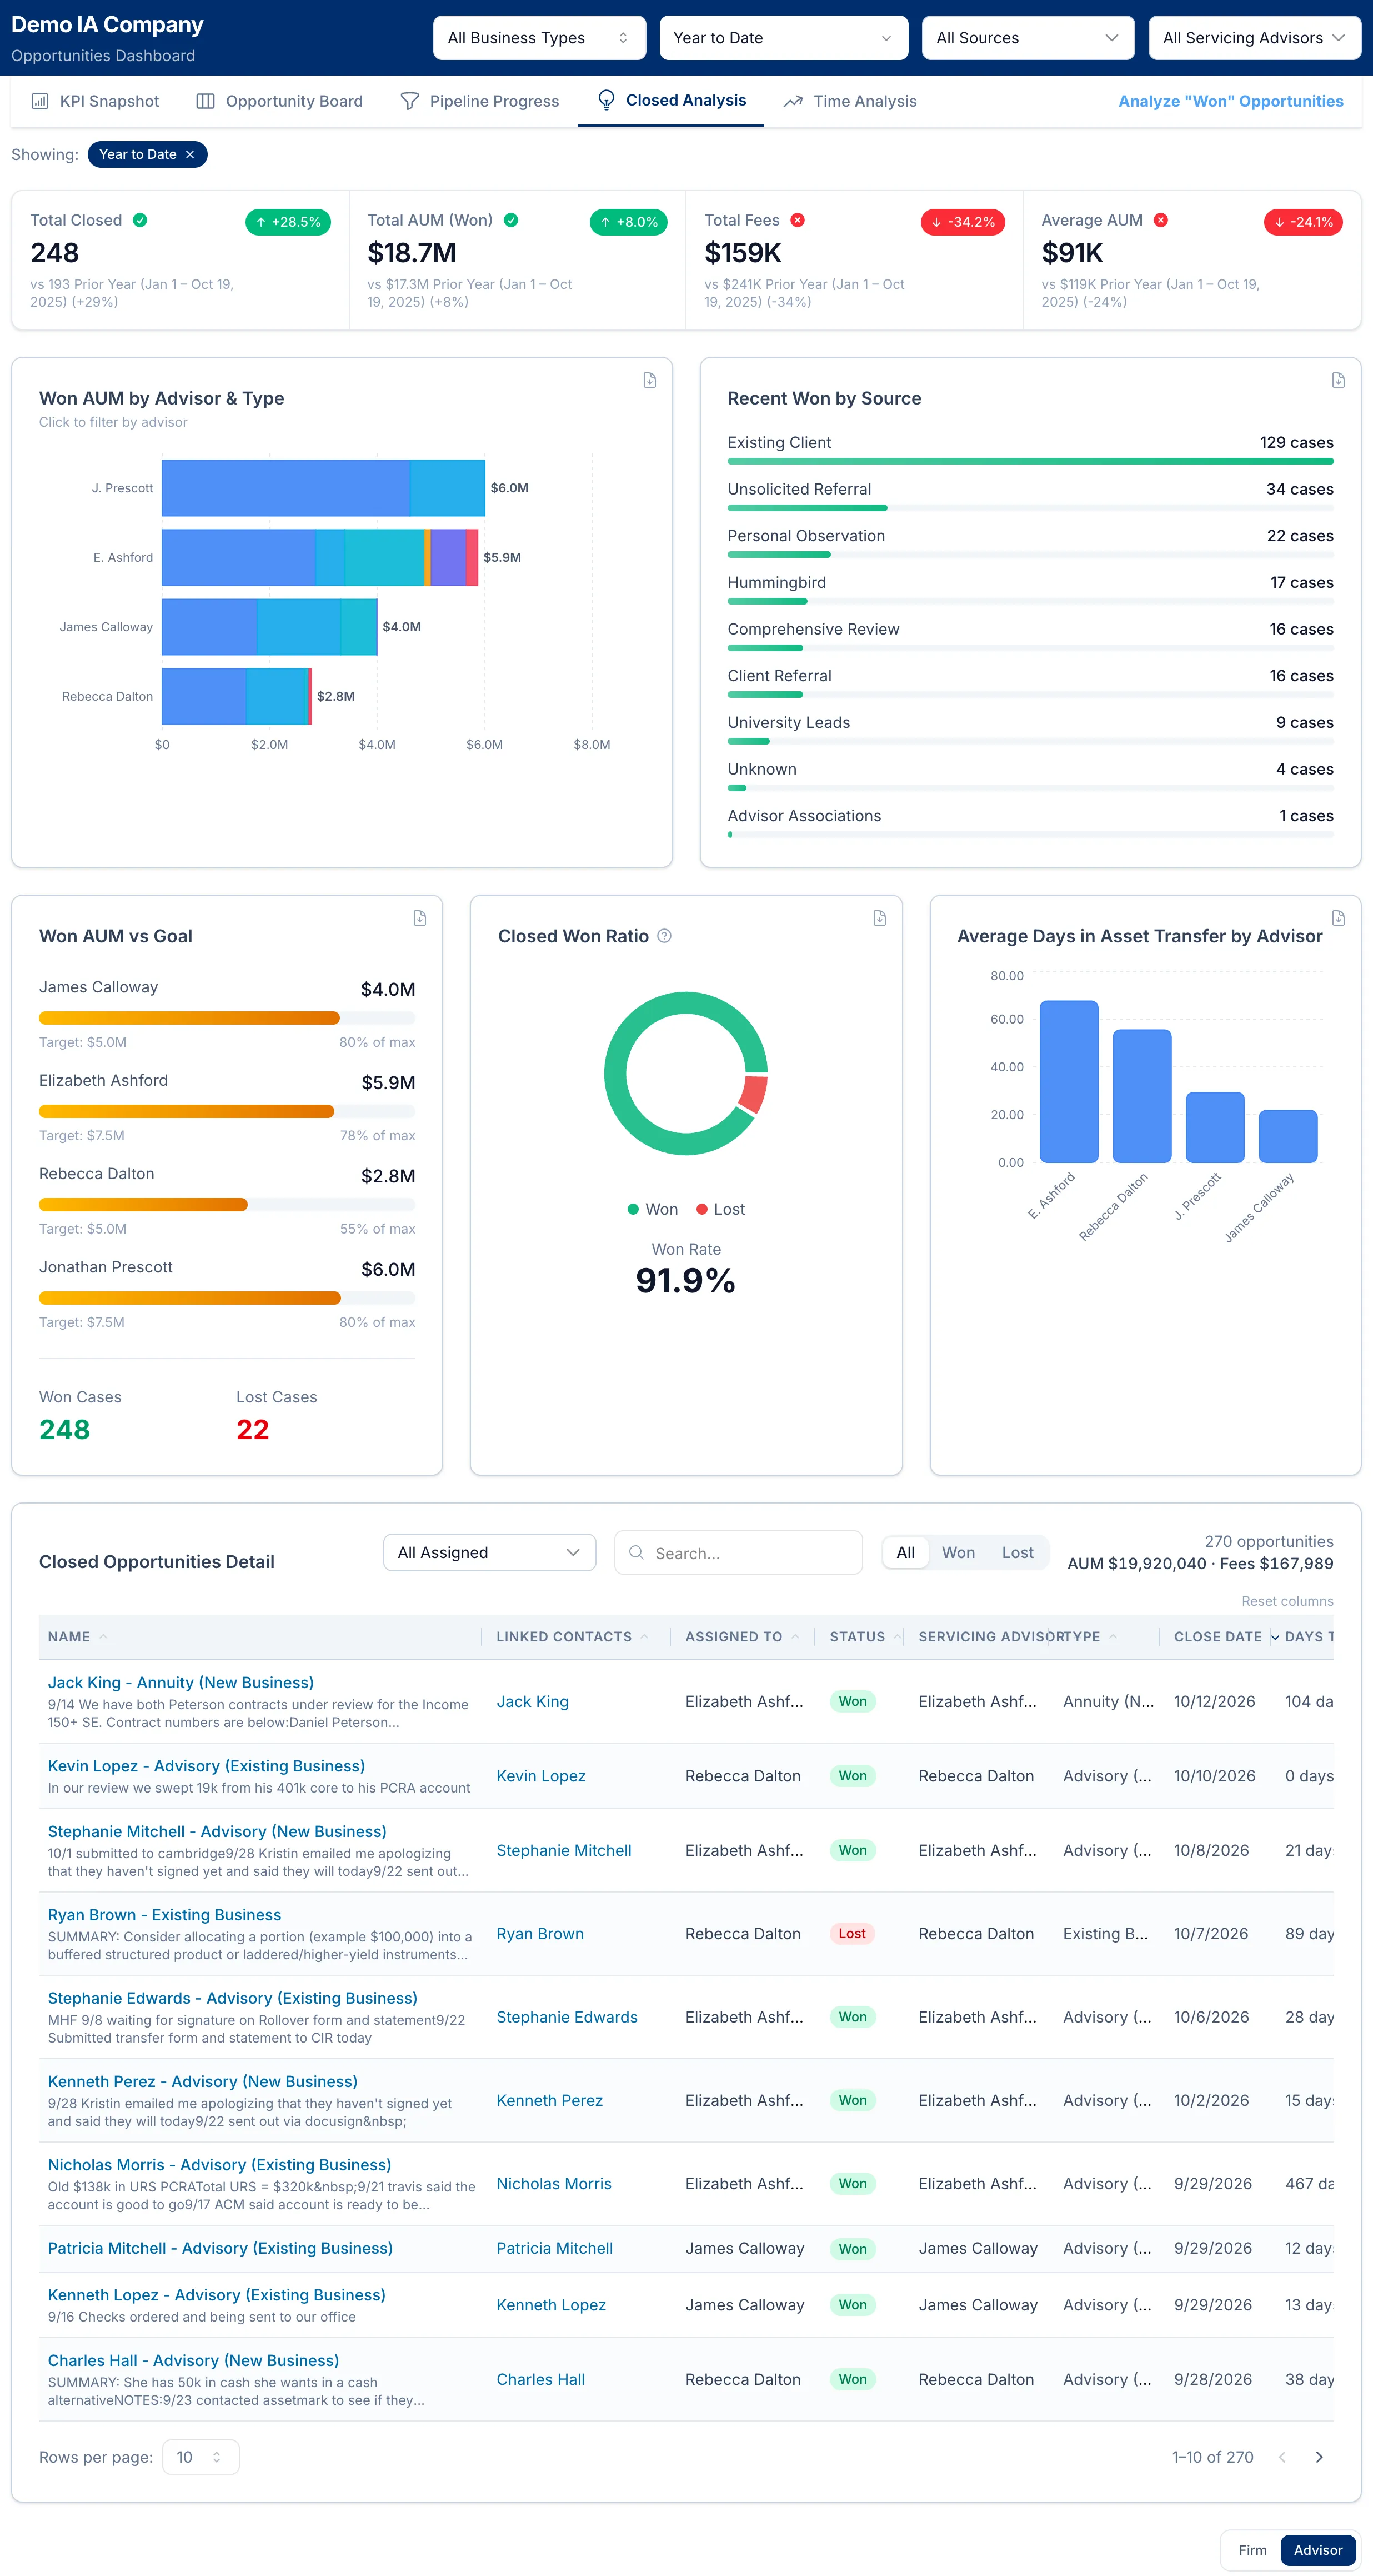1373x2576 pixels.
Task: Export the Won AUM by Advisor chart
Action: [x=649, y=380]
